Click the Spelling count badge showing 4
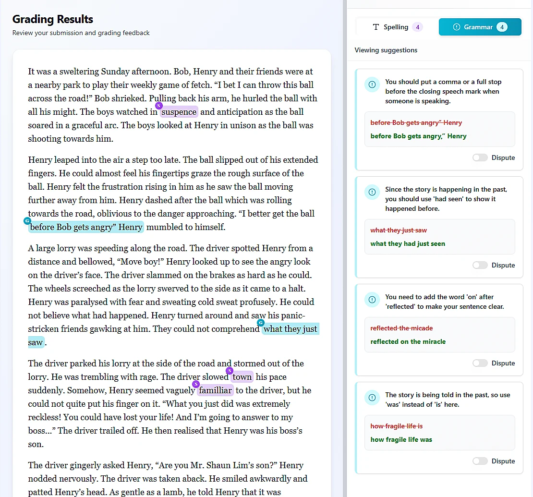This screenshot has height=497, width=533. click(x=417, y=27)
